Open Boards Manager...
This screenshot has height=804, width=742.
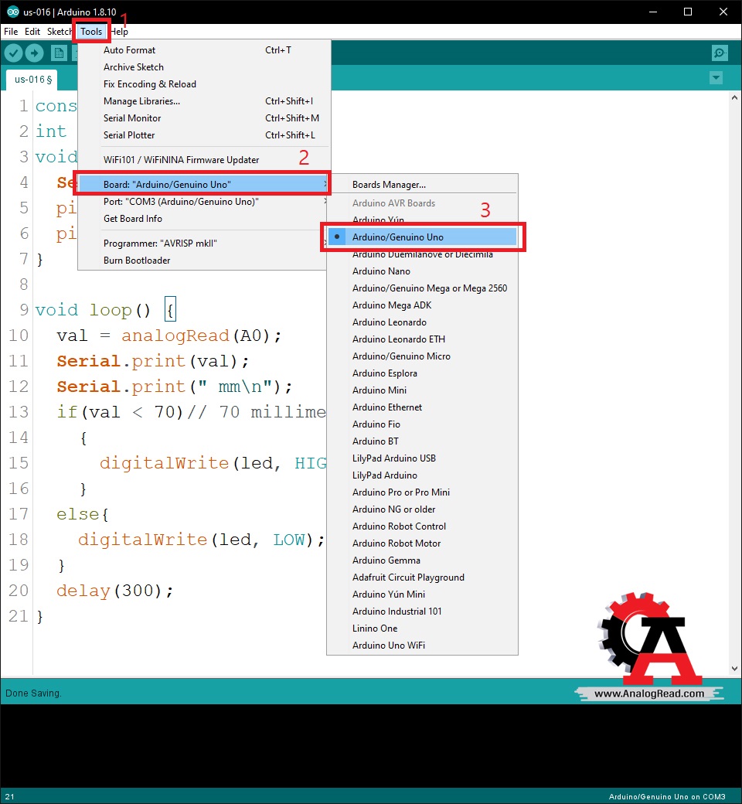point(422,185)
